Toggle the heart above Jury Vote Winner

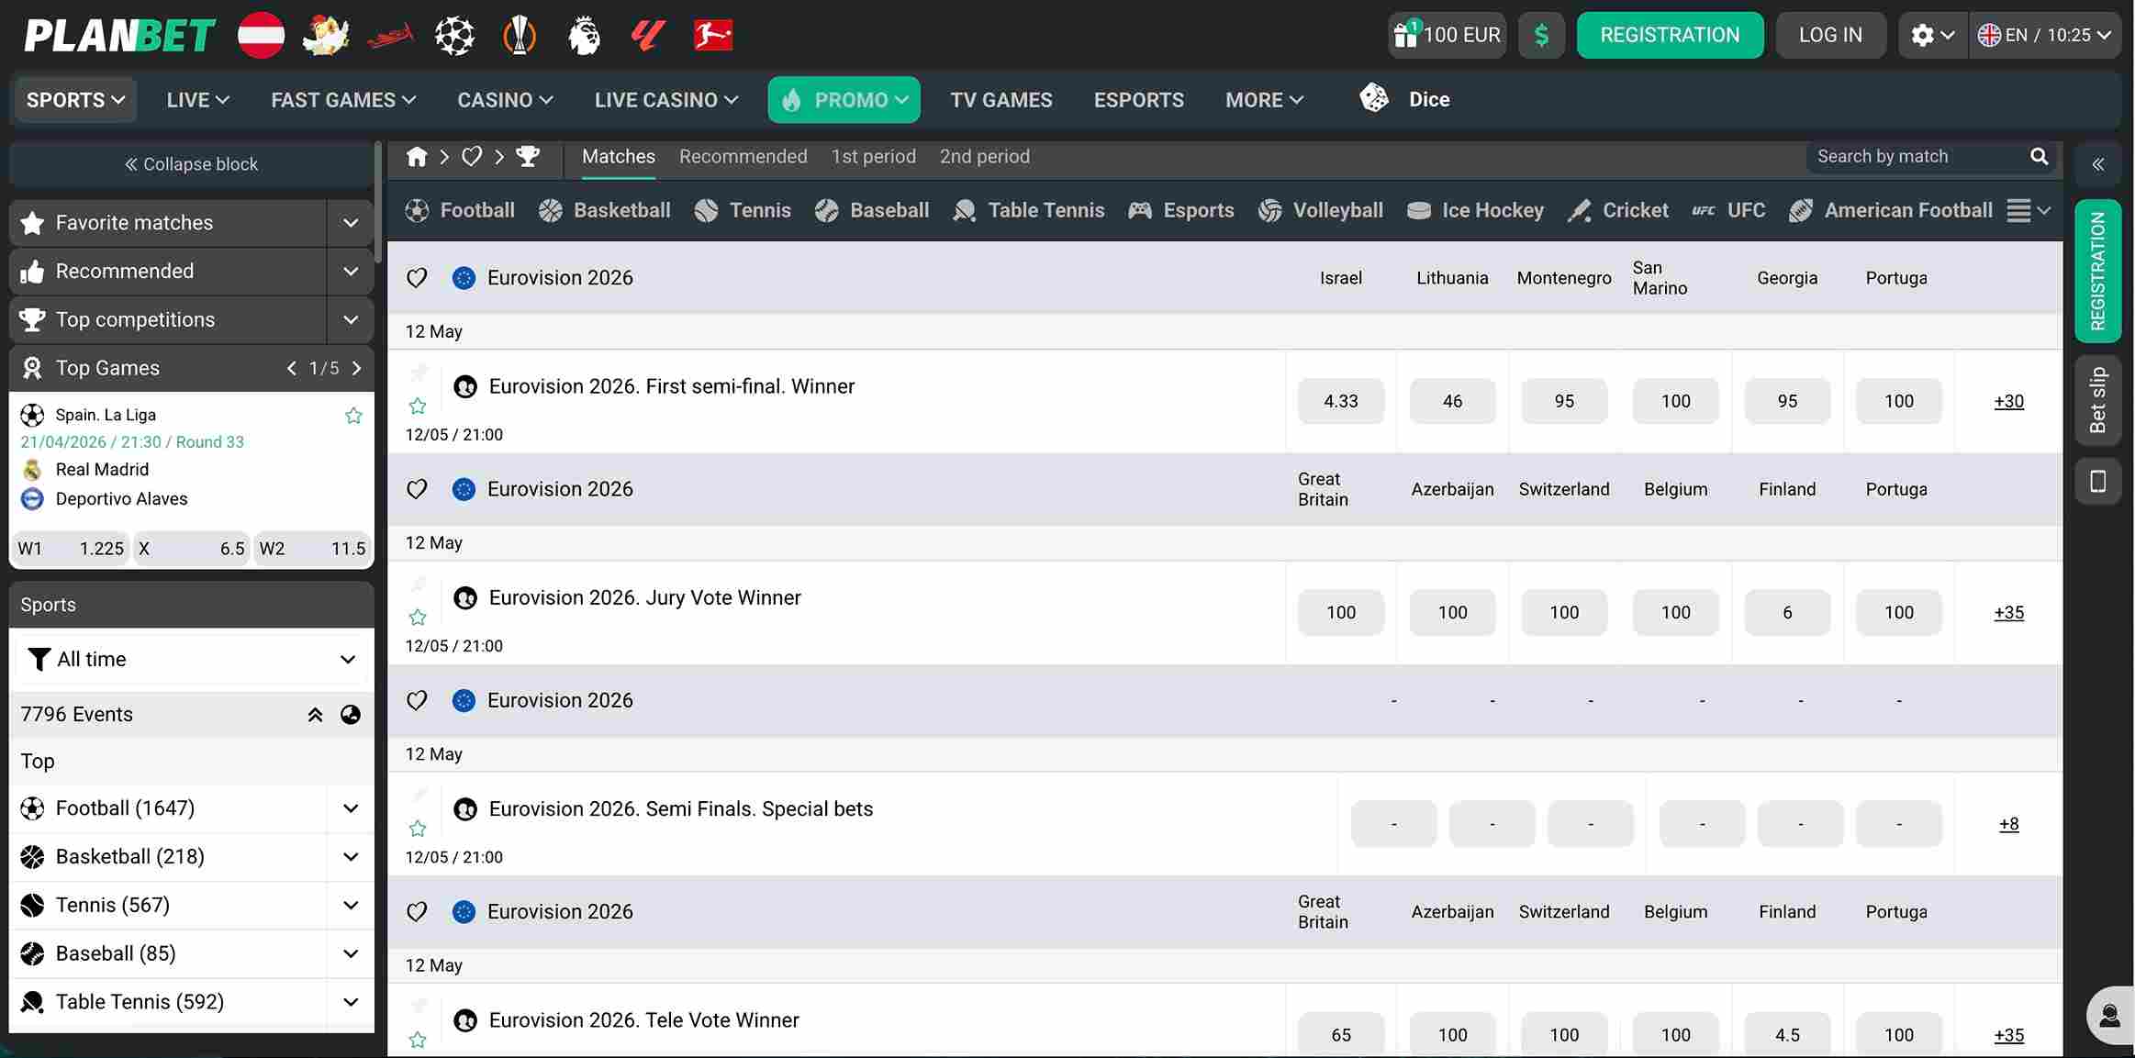(417, 489)
